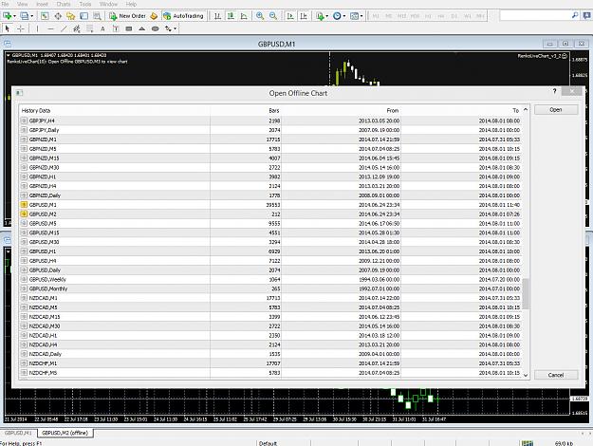Click the history list scrollbar thumb
This screenshot has width=593, height=446.
pyautogui.click(x=526, y=293)
